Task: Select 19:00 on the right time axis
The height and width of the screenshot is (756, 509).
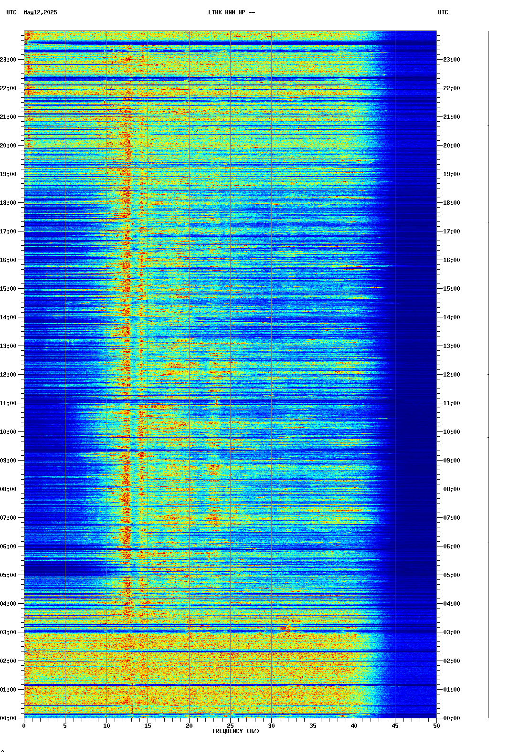Action: click(452, 174)
